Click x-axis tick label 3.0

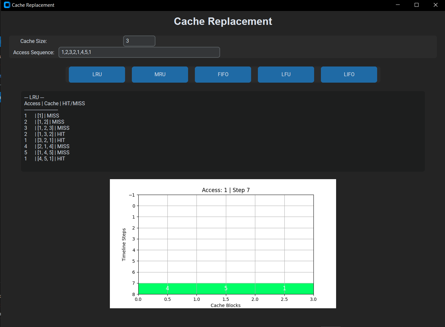click(x=313, y=299)
